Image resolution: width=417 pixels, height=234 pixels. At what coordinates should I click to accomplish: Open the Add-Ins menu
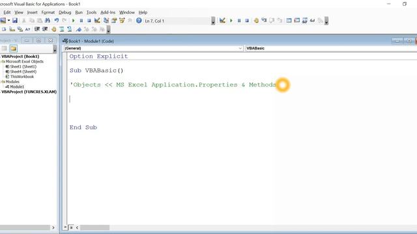(108, 12)
